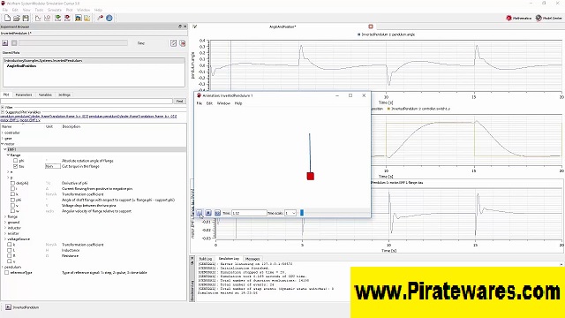Open Model Center from top-right toolbar

pos(548,18)
